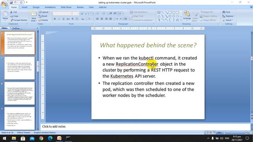Expand the Layout dropdown

44,12
